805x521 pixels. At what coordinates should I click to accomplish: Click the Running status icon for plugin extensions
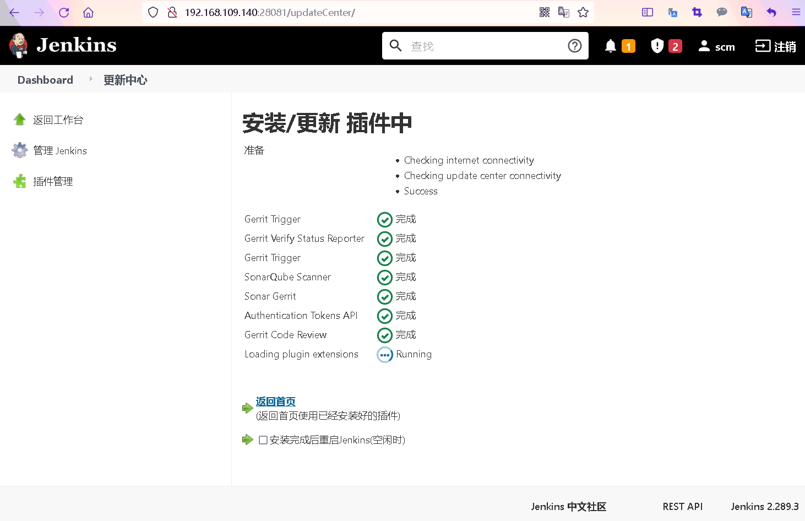click(x=385, y=355)
